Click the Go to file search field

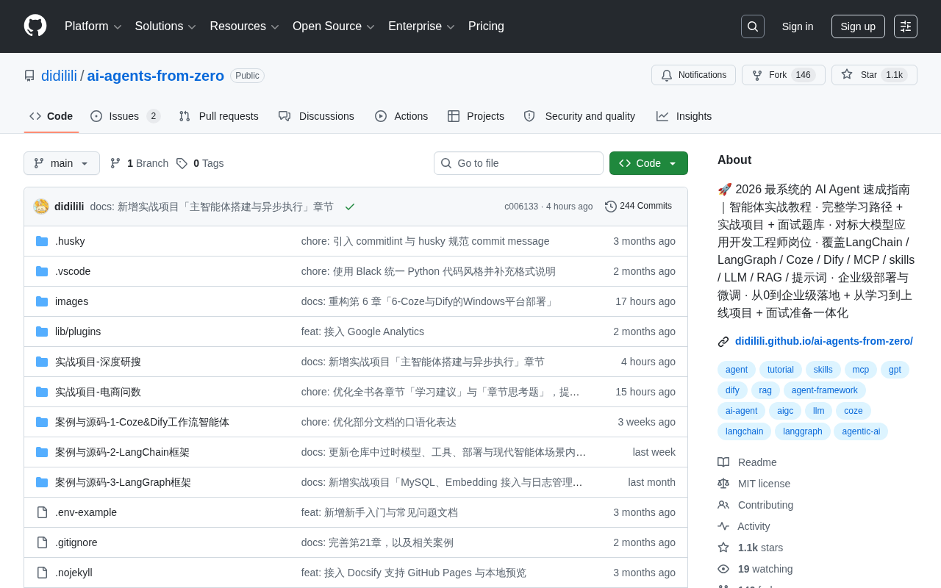[x=518, y=163]
